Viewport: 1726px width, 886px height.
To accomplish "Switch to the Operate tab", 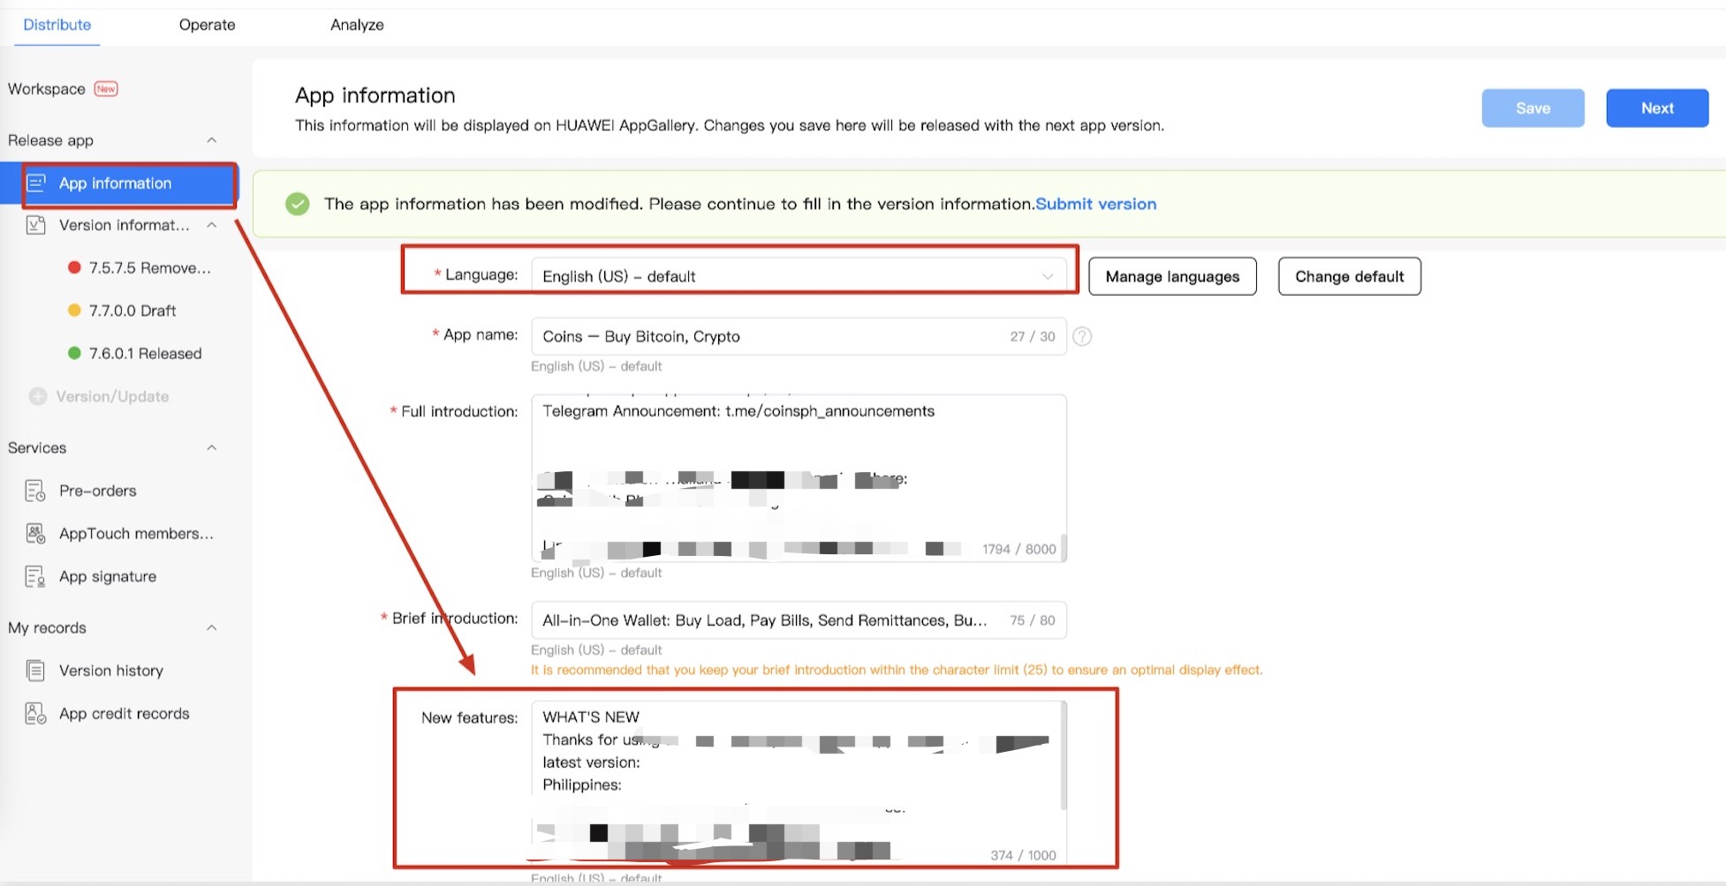I will (x=207, y=25).
